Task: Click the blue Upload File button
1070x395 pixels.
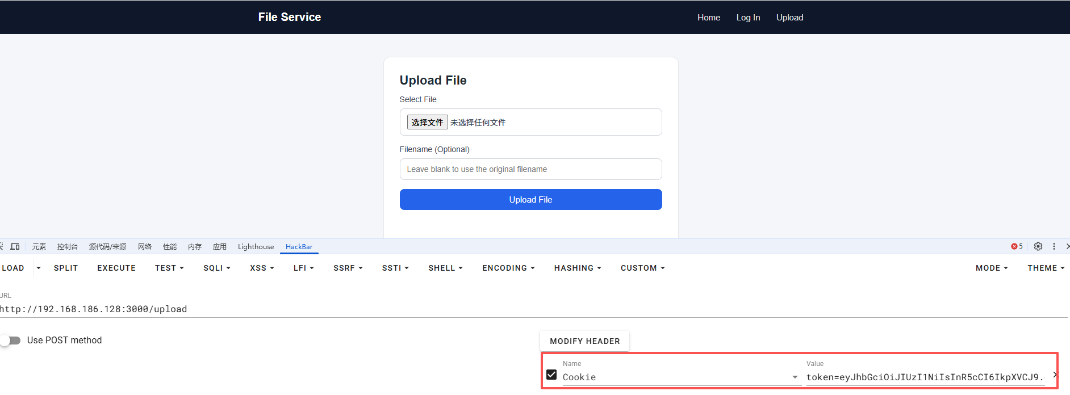Action: [530, 200]
